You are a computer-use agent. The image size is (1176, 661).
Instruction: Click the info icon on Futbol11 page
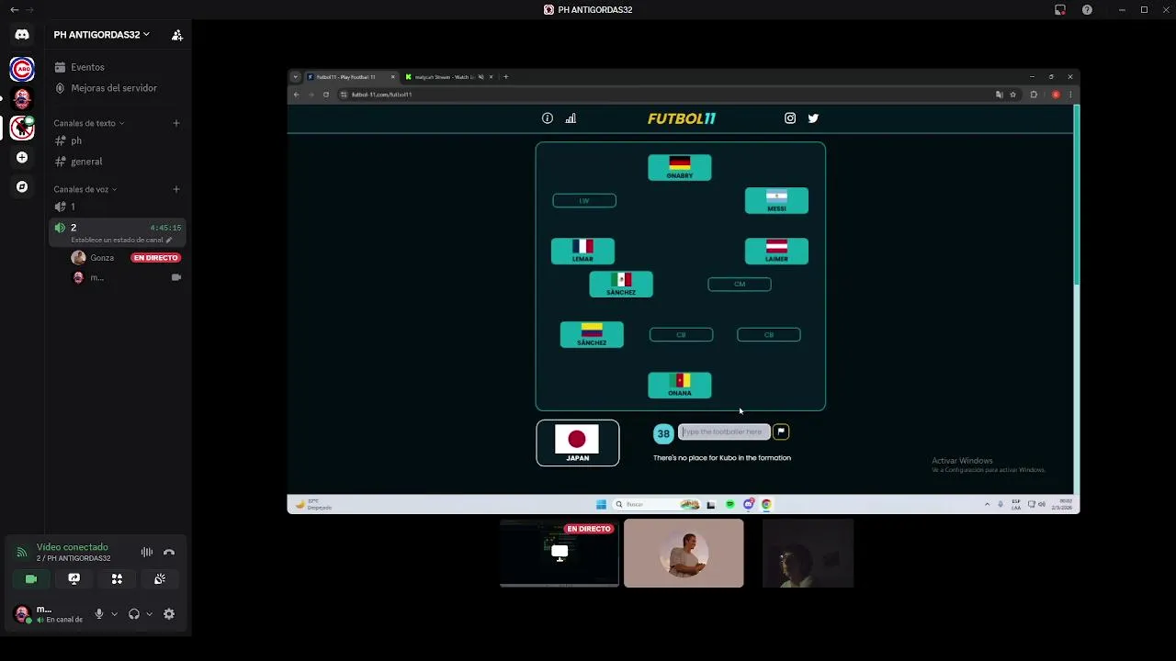tap(548, 118)
